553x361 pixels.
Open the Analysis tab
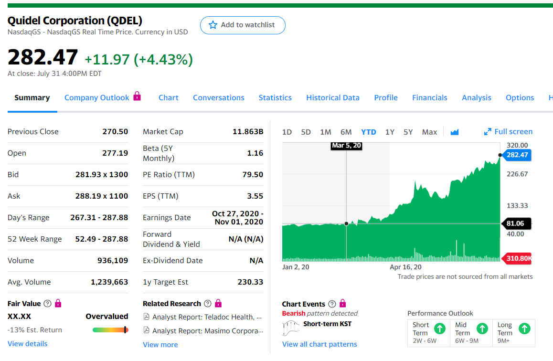477,98
